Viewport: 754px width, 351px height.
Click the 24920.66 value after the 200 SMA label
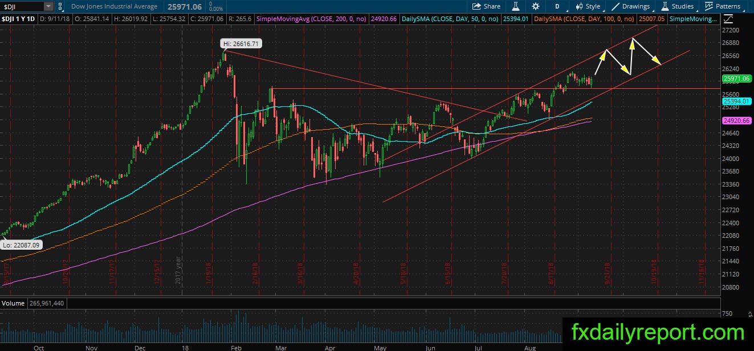click(x=385, y=19)
